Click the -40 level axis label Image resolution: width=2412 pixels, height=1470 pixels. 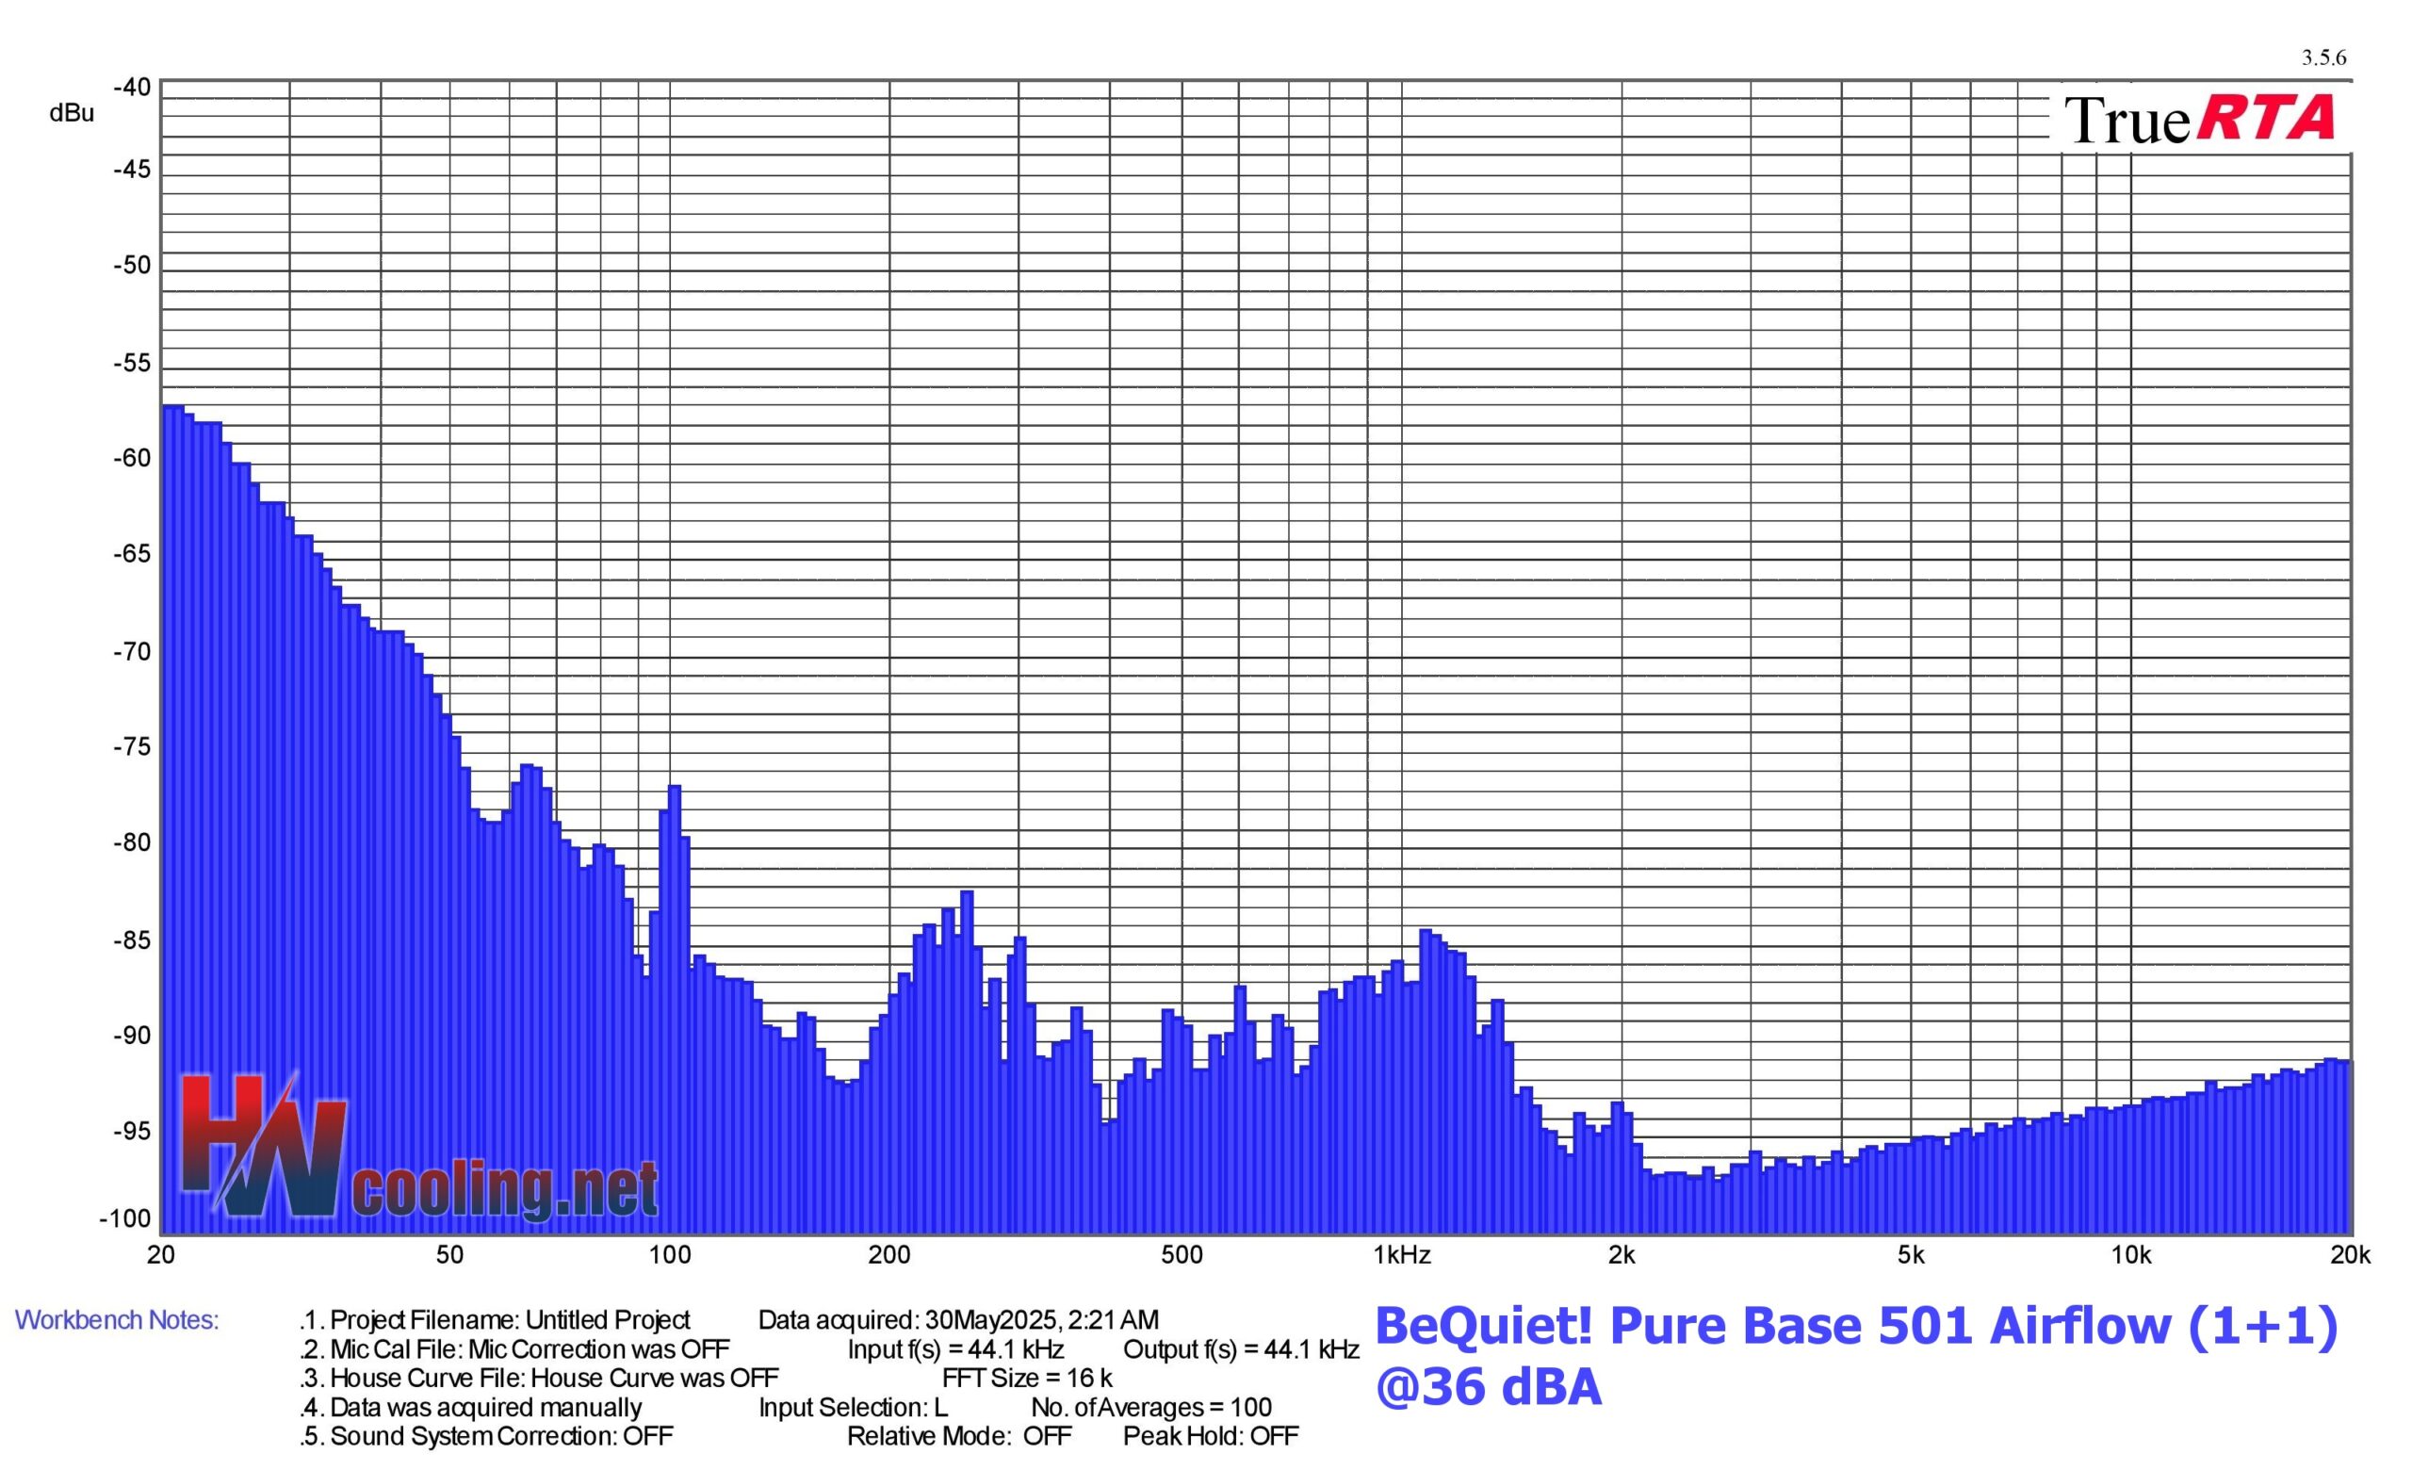[x=132, y=88]
